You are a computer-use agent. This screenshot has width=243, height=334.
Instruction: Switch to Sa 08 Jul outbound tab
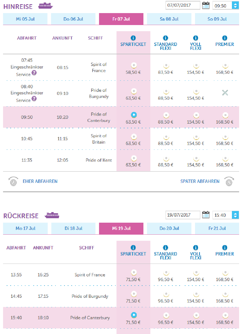click(169, 19)
